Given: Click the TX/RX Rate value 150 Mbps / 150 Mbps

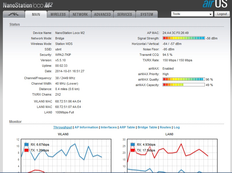Looking at the screenshot, I should coord(177,60).
